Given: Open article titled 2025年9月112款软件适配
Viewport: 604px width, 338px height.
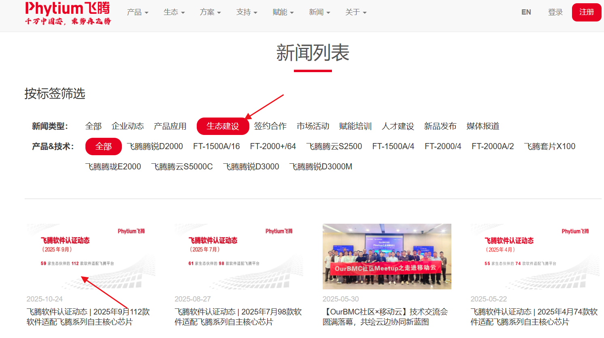Looking at the screenshot, I should tap(88, 317).
